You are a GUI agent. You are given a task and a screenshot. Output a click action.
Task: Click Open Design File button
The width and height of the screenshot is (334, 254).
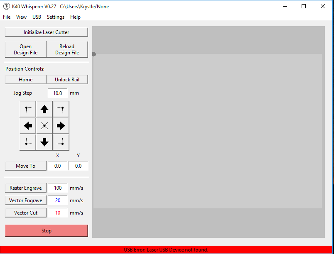pyautogui.click(x=26, y=49)
